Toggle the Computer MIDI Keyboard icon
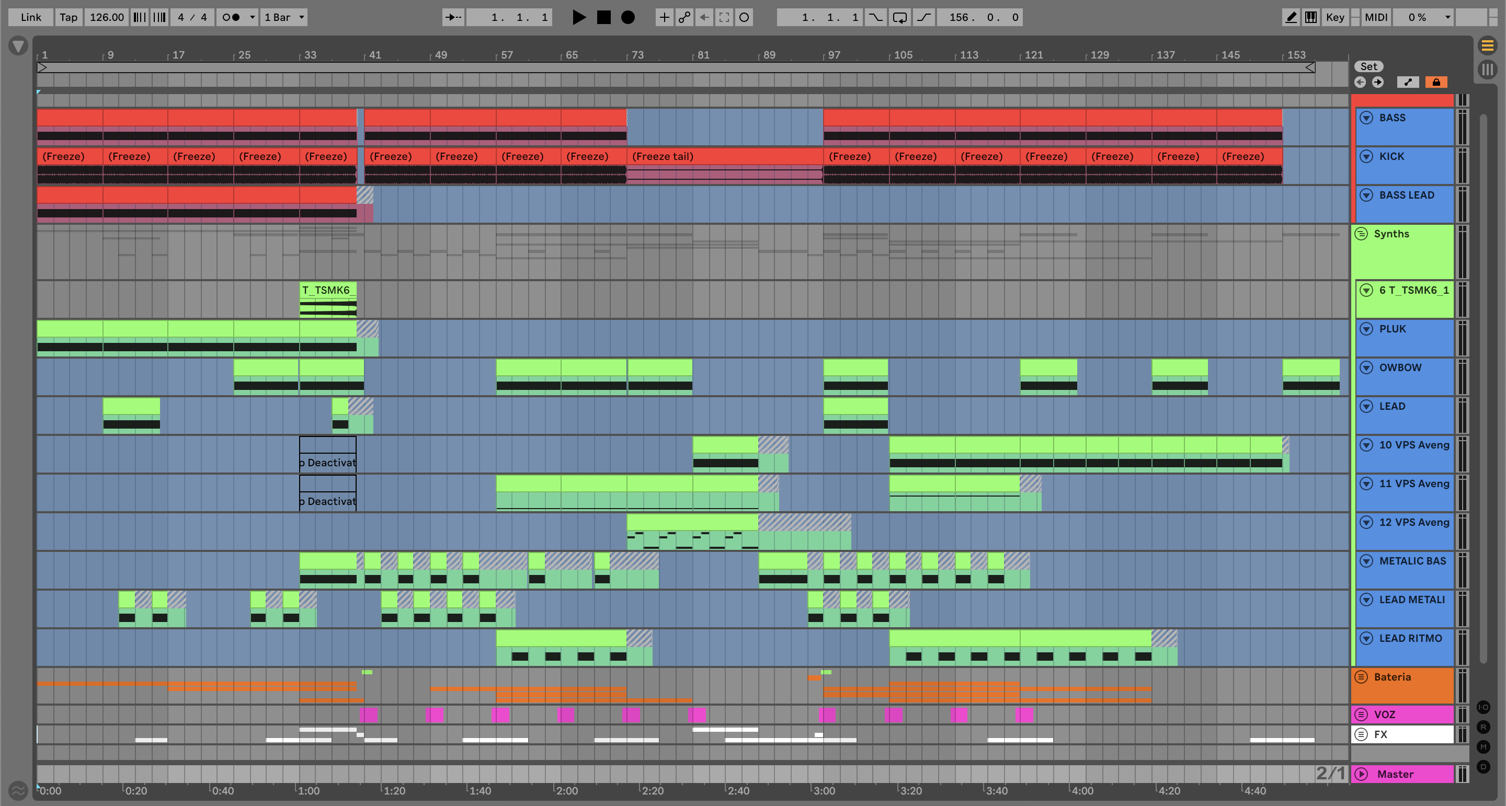The height and width of the screenshot is (806, 1506). (x=1311, y=17)
